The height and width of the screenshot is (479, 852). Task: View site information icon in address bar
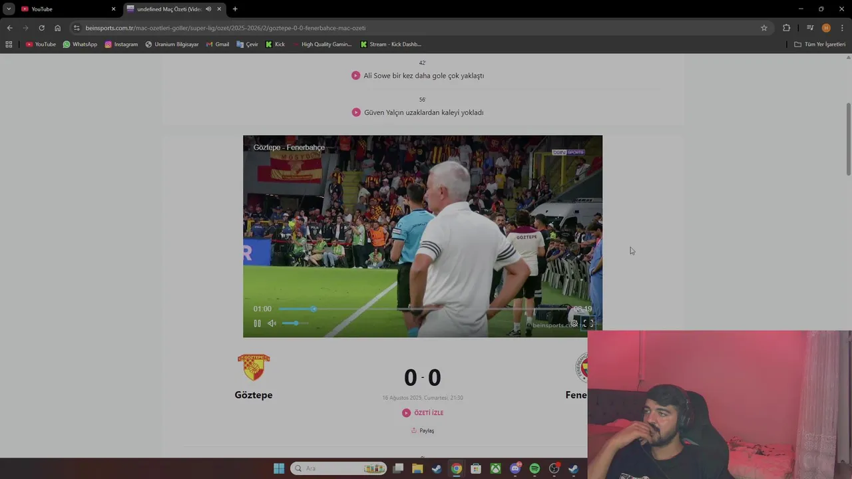(77, 28)
